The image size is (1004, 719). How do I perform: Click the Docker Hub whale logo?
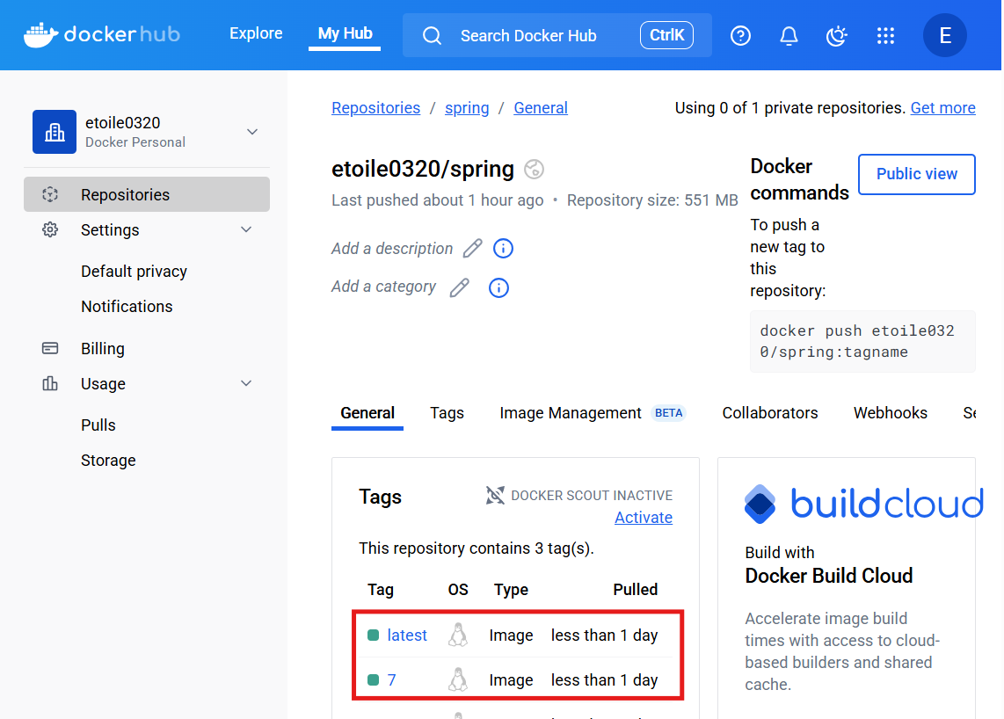pyautogui.click(x=41, y=34)
